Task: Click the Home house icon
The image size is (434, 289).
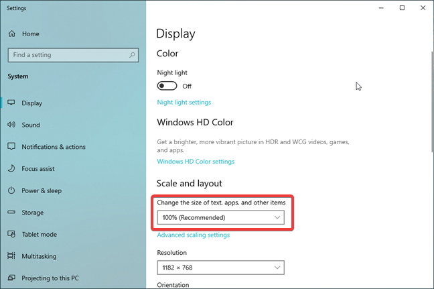Action: coord(11,34)
